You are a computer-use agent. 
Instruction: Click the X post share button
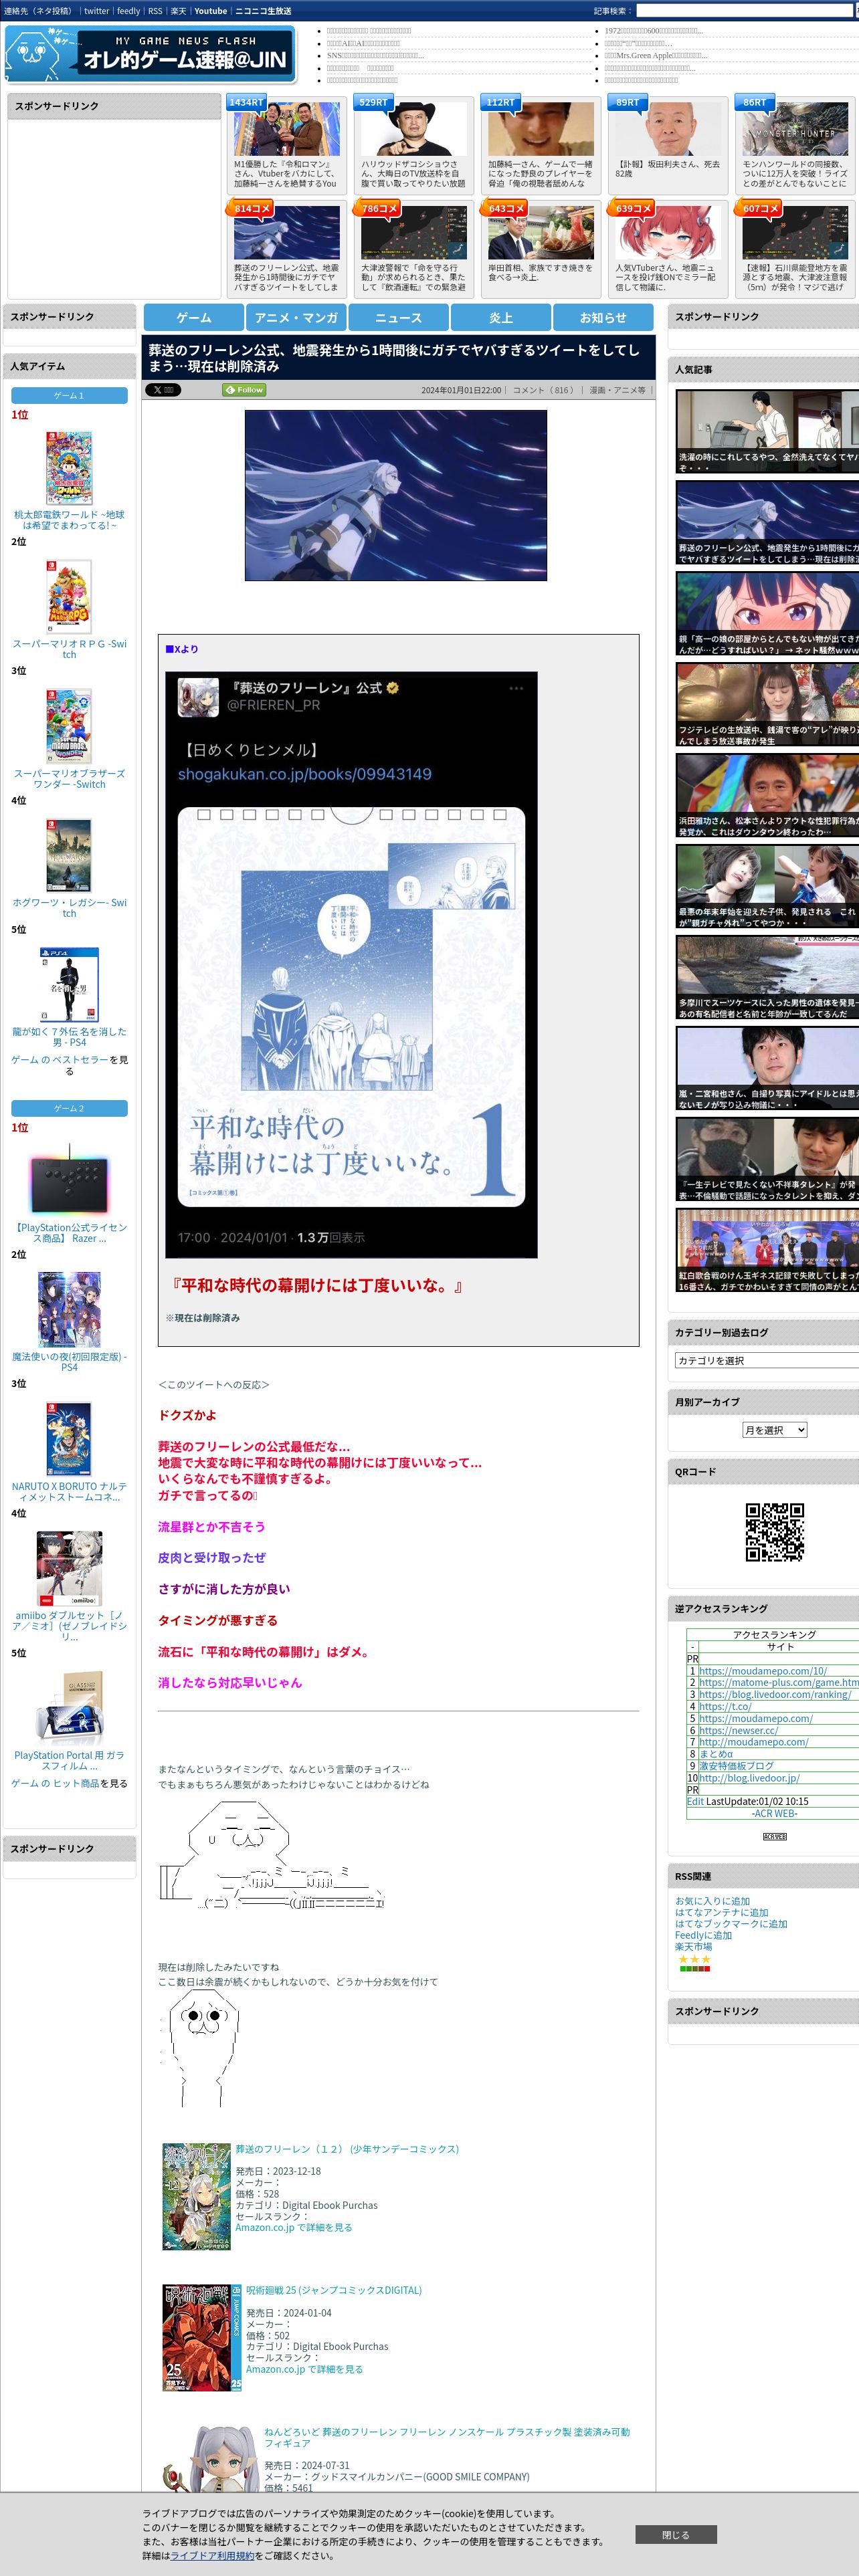pos(163,390)
